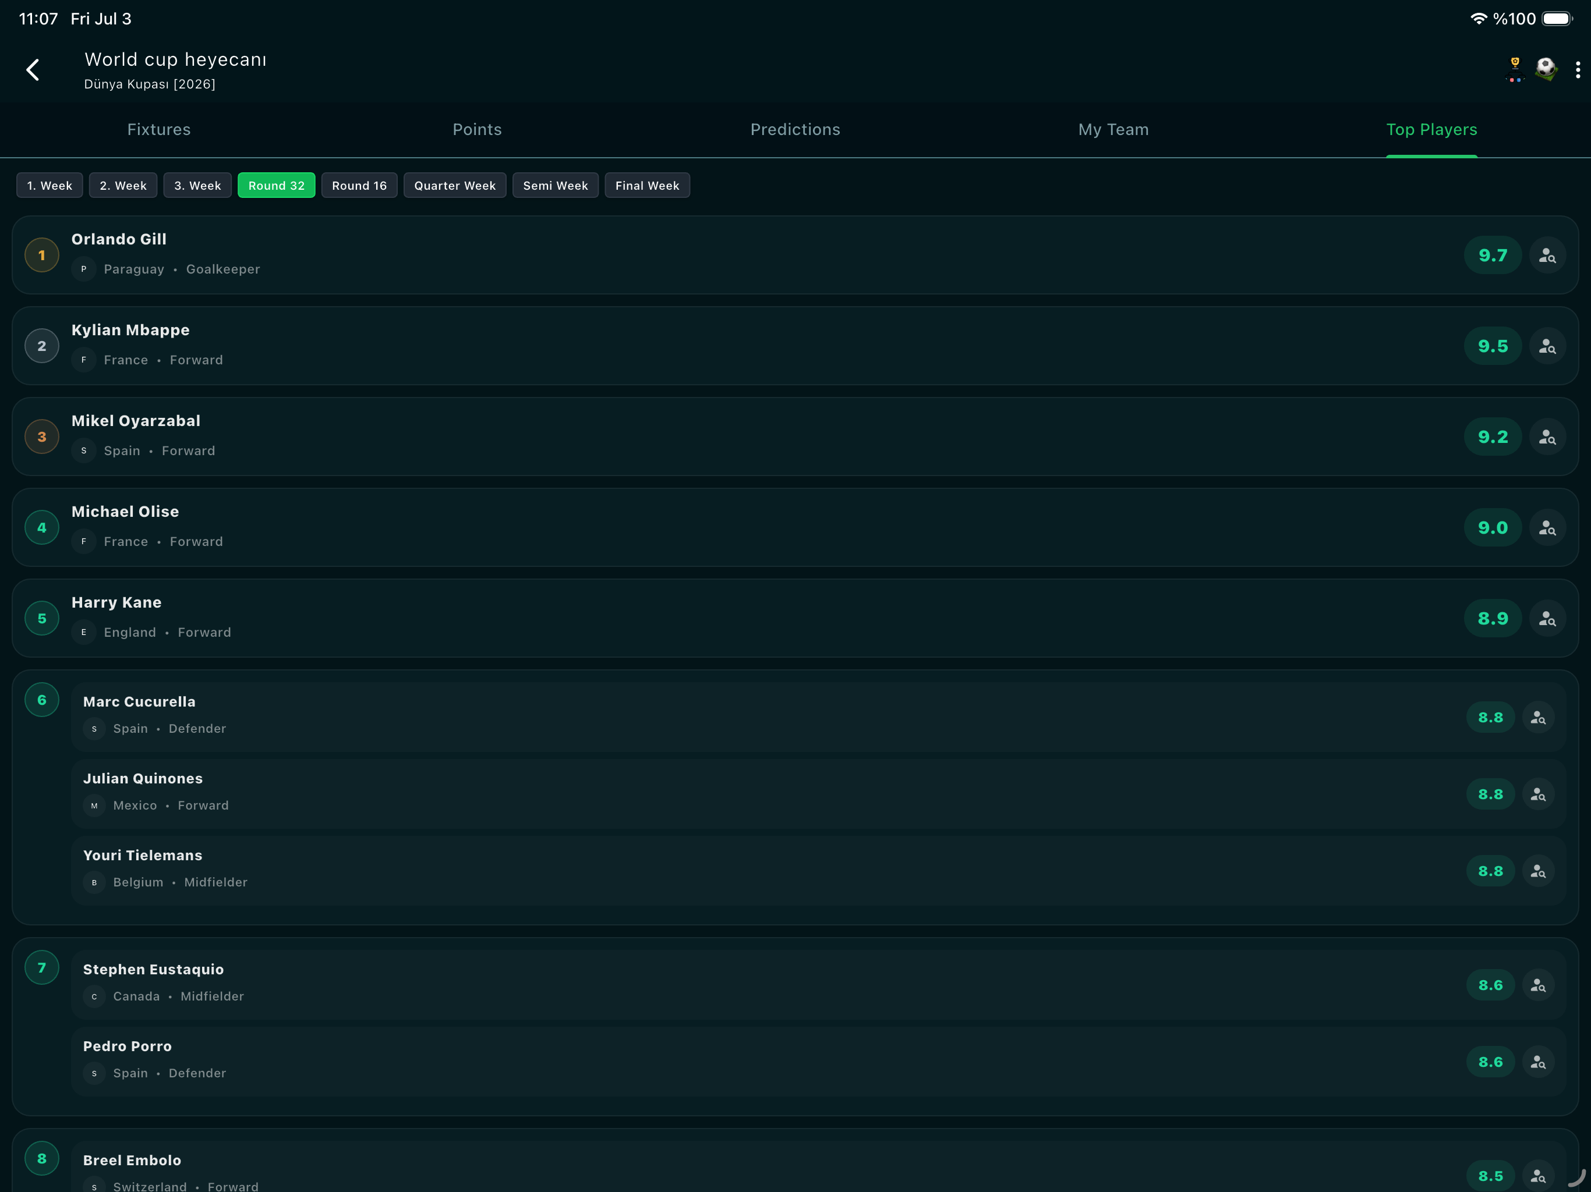The height and width of the screenshot is (1192, 1591).
Task: Go to the My Team tab
Action: (1113, 129)
